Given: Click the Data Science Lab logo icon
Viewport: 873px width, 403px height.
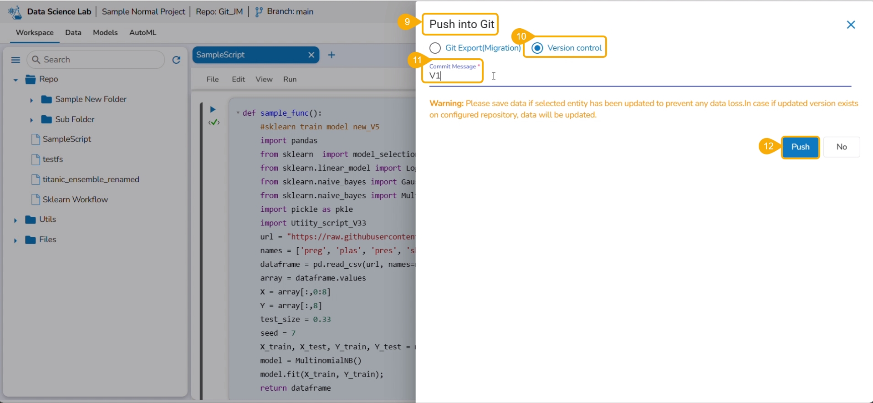Looking at the screenshot, I should tap(15, 12).
